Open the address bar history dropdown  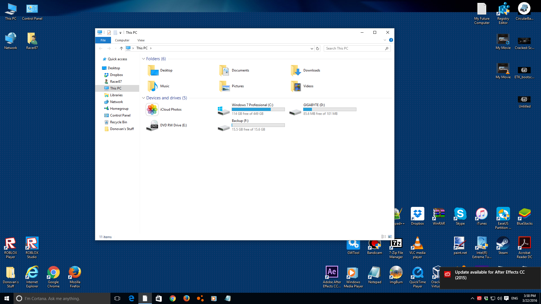(312, 48)
